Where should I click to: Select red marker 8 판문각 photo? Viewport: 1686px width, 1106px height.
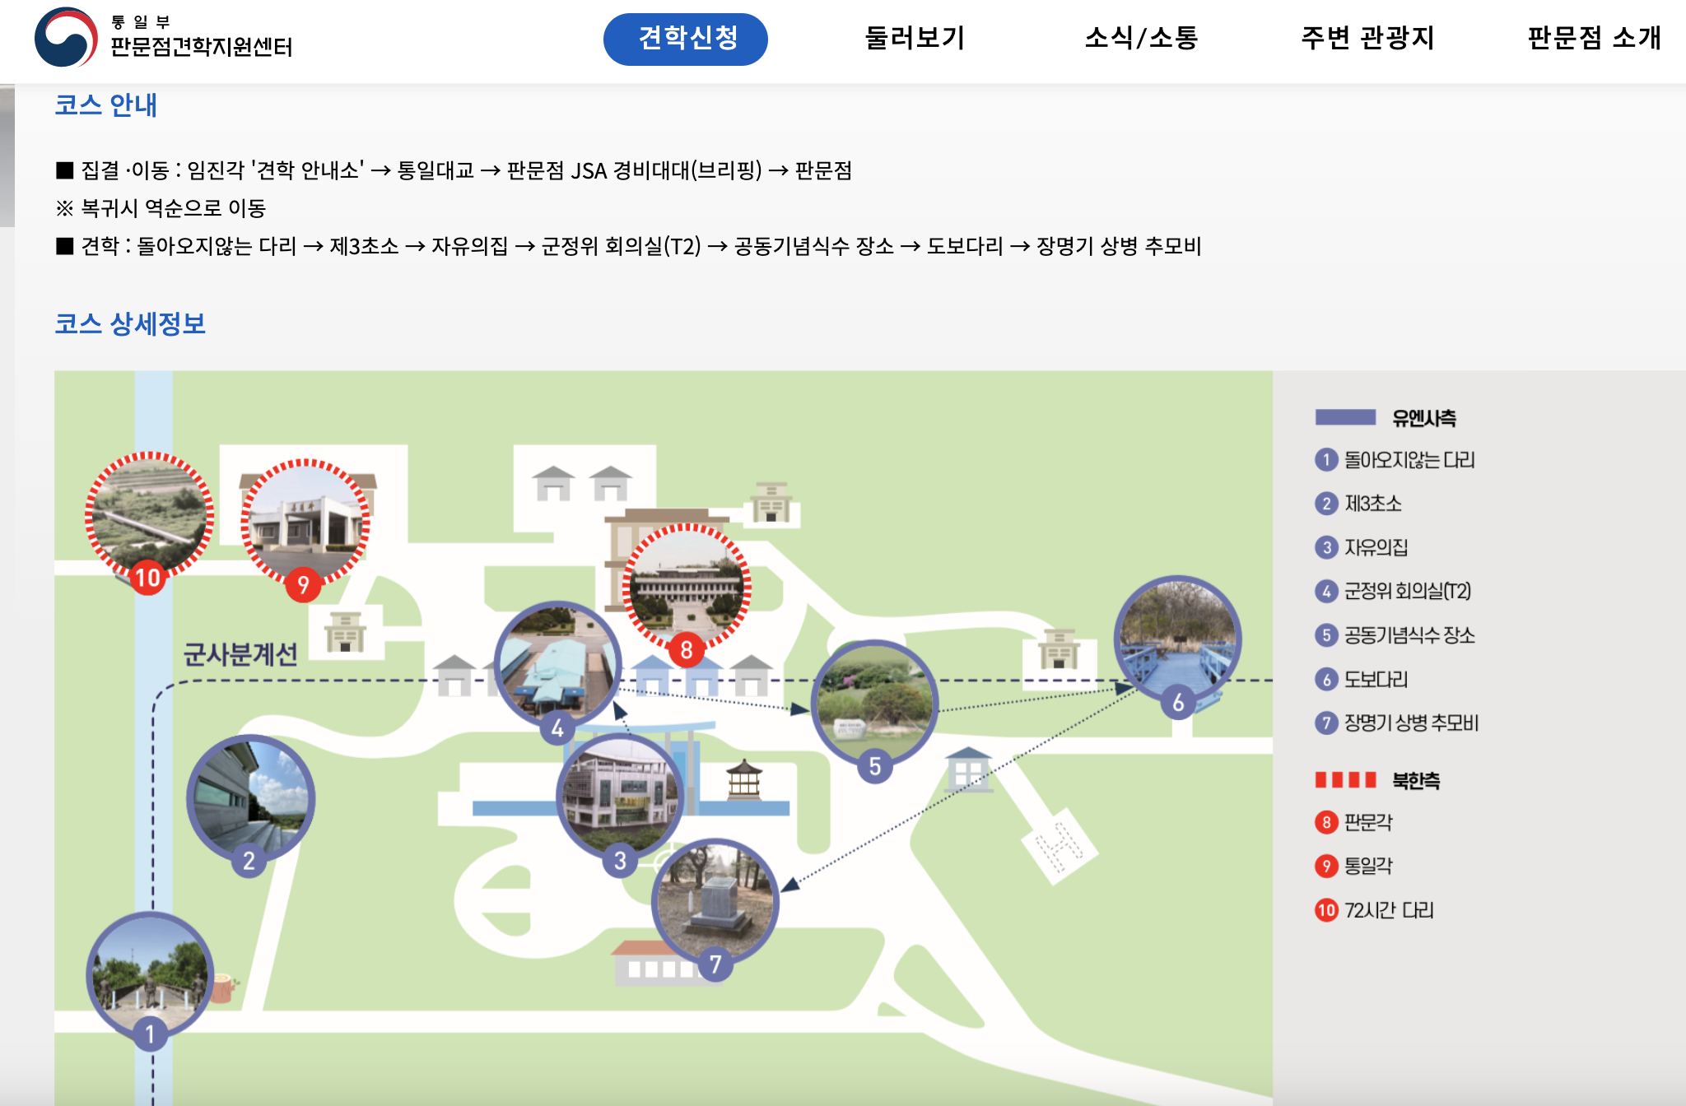point(686,587)
